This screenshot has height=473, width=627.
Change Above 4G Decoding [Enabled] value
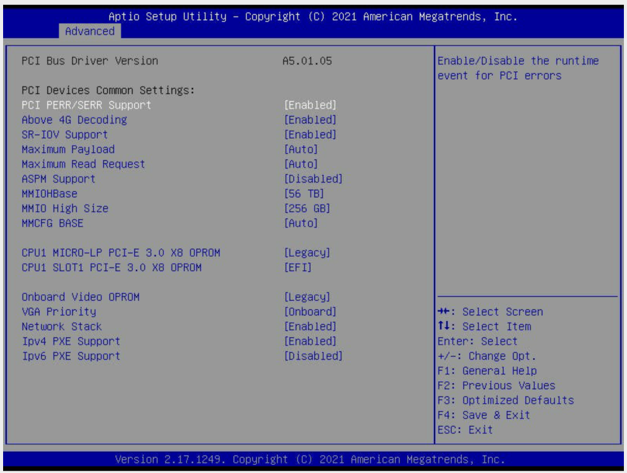tap(310, 120)
